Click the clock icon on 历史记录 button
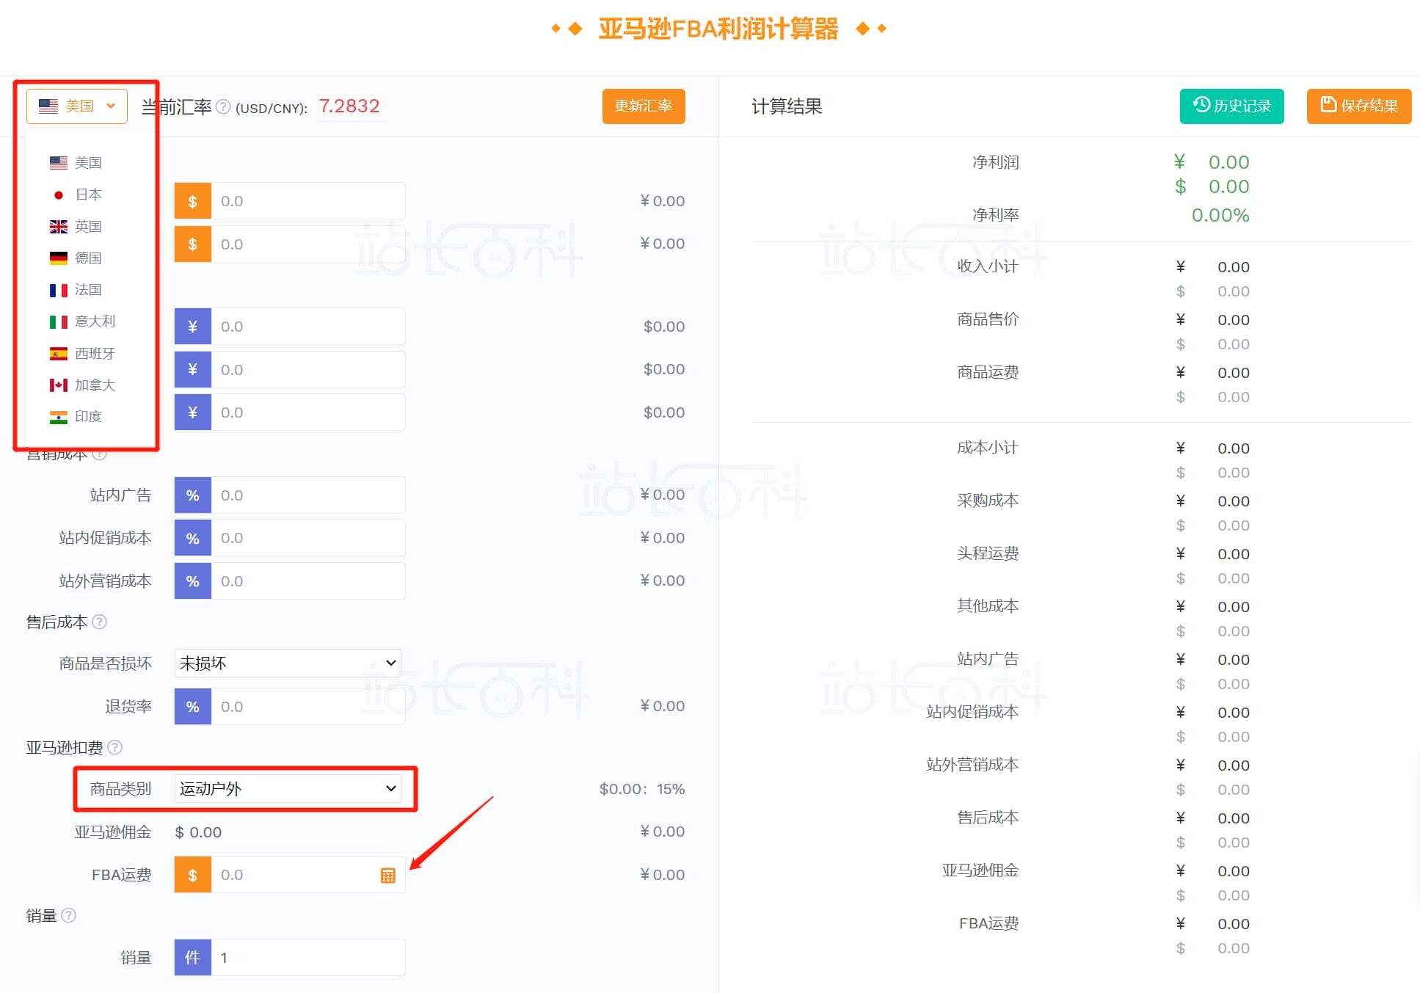 click(1200, 105)
